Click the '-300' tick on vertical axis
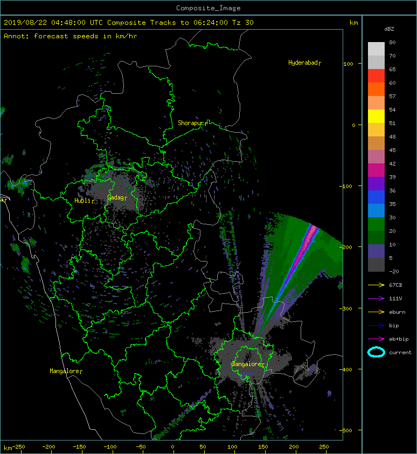 pyautogui.click(x=346, y=308)
